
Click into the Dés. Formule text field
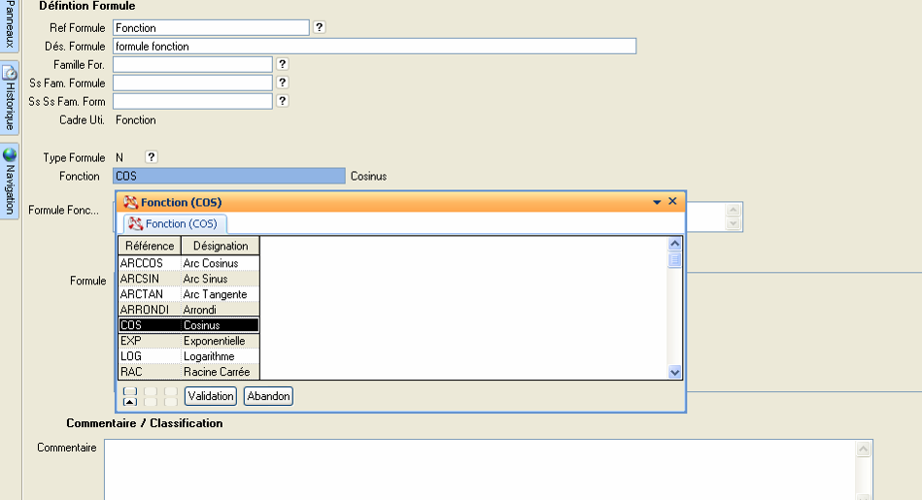tap(374, 46)
